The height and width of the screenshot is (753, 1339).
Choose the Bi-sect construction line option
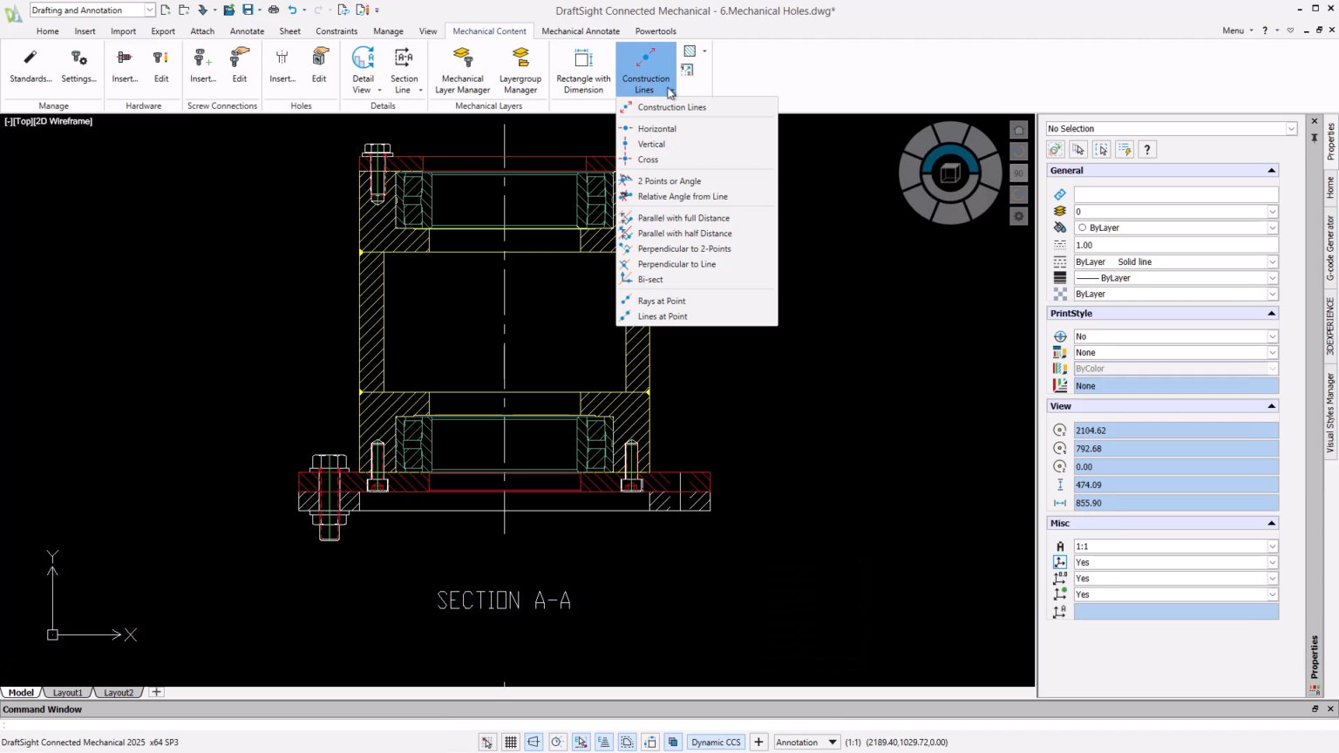click(x=650, y=279)
